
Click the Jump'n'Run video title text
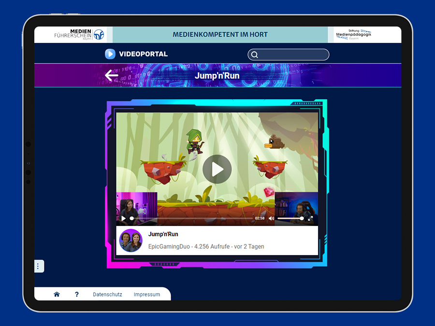[x=163, y=234]
